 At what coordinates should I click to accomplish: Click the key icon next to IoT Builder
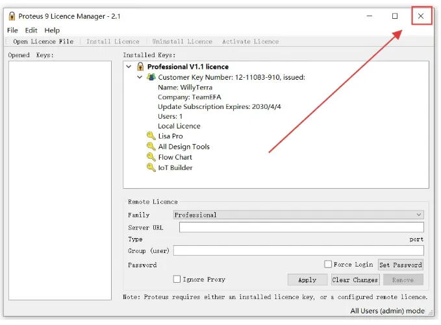pos(151,167)
